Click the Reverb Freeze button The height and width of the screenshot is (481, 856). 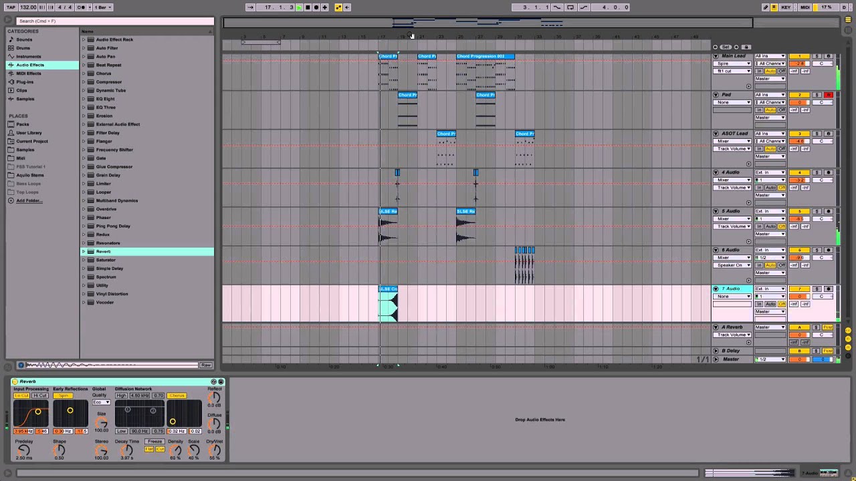pyautogui.click(x=154, y=442)
